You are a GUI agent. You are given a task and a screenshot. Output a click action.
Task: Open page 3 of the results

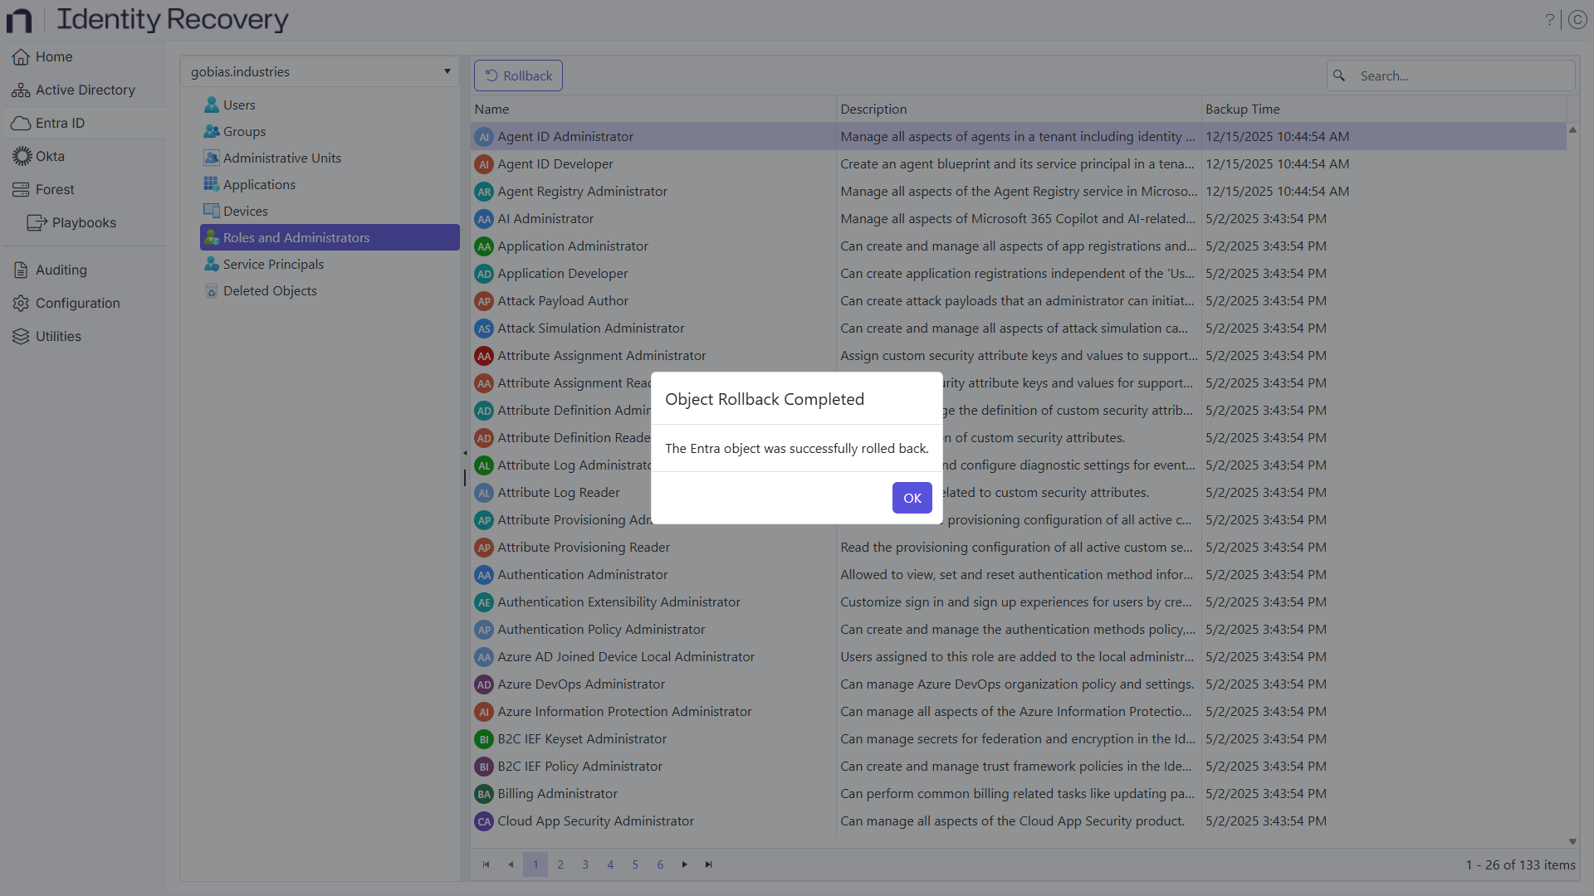(585, 864)
